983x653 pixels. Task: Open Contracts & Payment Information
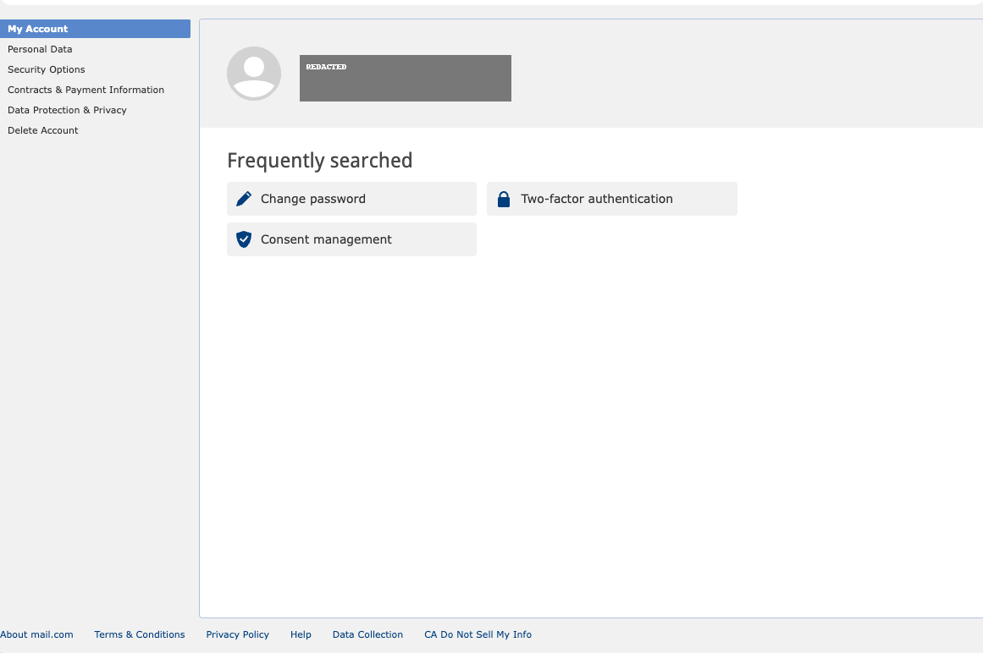coord(86,90)
